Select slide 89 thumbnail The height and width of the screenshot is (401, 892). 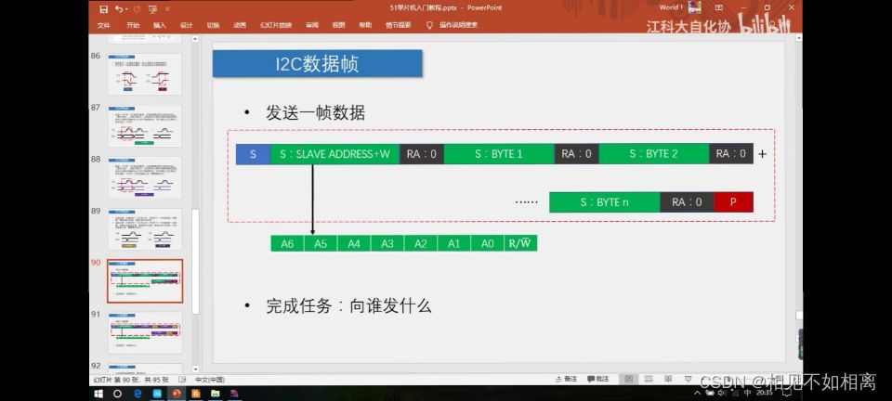(145, 229)
